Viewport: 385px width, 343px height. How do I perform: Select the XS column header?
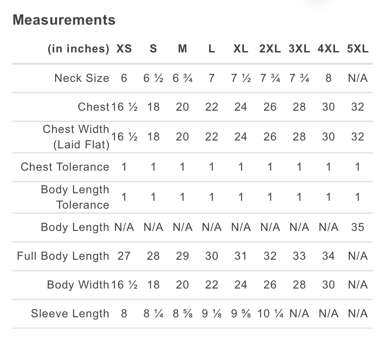pyautogui.click(x=124, y=49)
